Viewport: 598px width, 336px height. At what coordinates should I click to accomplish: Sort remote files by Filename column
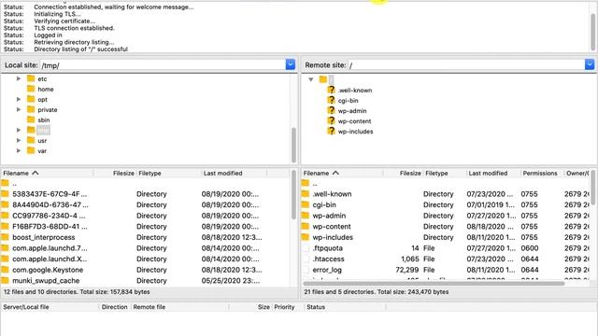[343, 174]
